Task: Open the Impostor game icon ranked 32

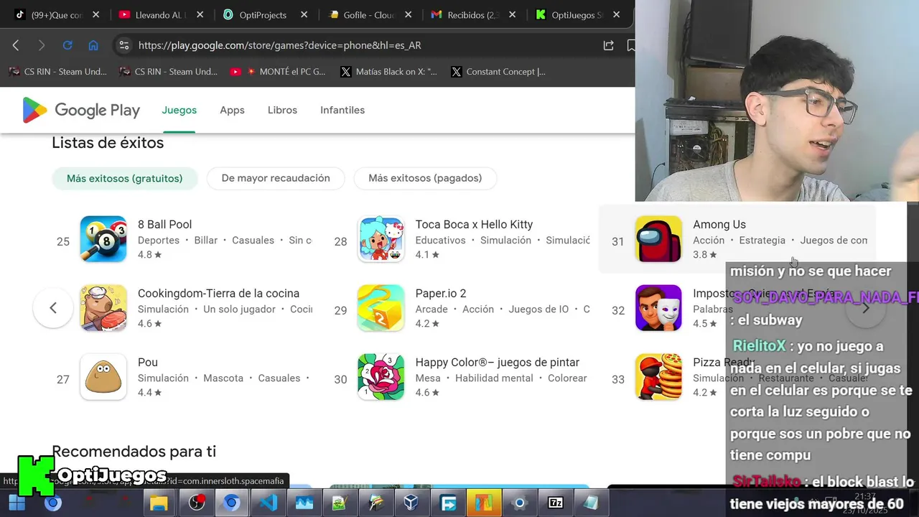Action: pos(658,308)
